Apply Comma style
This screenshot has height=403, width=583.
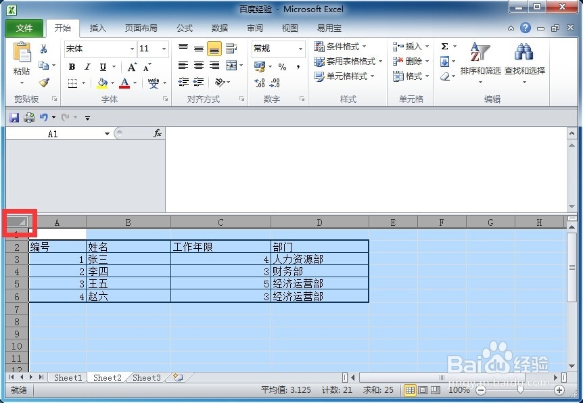point(298,67)
